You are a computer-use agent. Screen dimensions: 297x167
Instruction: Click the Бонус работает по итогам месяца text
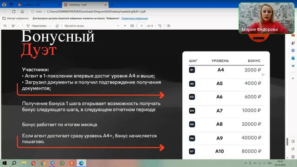[x=60, y=125]
